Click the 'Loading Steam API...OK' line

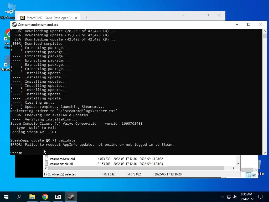pyautogui.click(x=33, y=132)
